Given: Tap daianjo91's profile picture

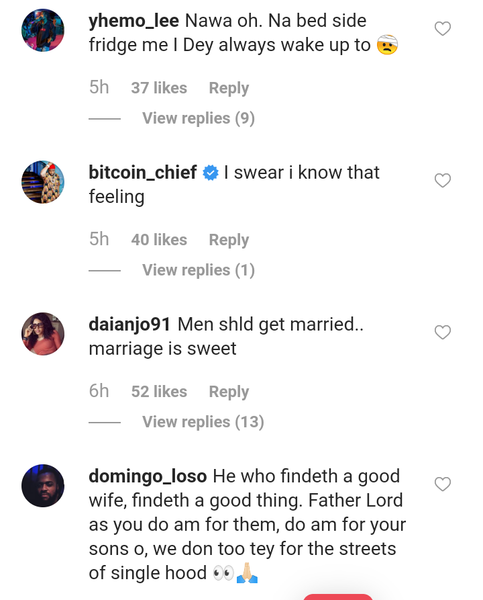Looking at the screenshot, I should (x=43, y=334).
